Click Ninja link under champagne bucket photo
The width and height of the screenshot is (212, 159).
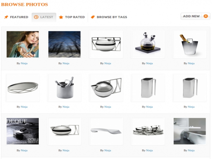click(191, 63)
